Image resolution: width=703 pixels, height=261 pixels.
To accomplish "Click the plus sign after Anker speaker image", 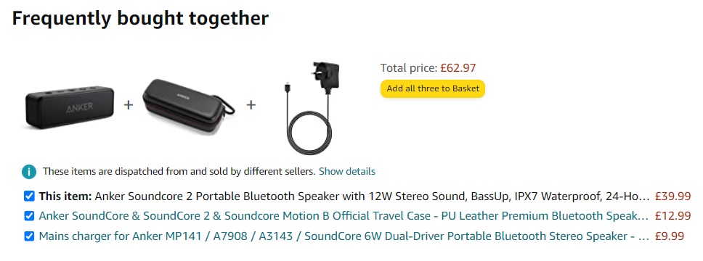I will [129, 104].
